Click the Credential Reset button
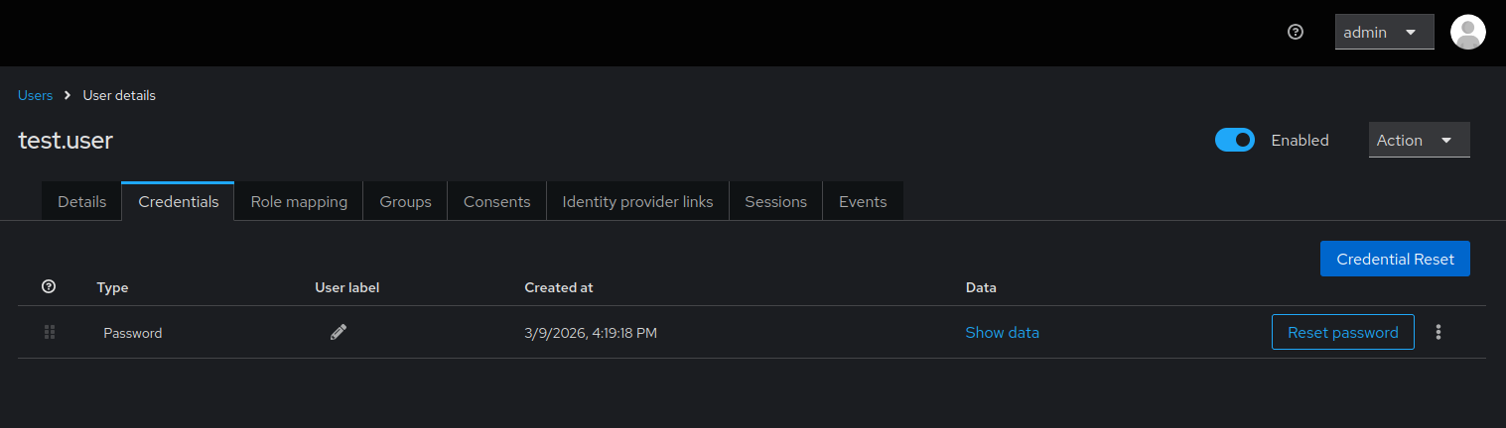 pyautogui.click(x=1395, y=259)
